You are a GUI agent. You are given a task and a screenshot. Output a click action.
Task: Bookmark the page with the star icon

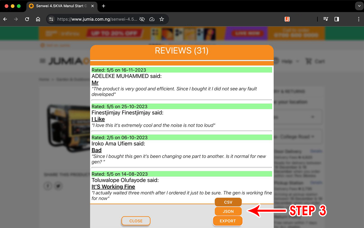[x=162, y=19]
